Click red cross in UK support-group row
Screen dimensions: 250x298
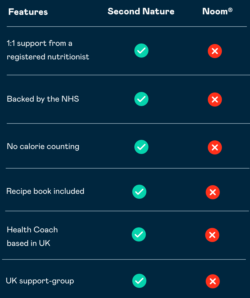[x=213, y=281]
